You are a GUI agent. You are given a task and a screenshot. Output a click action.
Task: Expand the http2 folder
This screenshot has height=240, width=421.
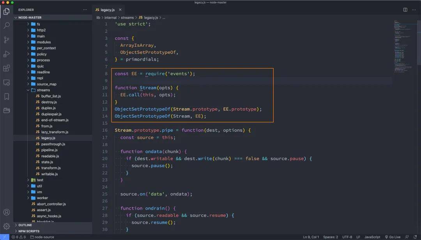(53, 30)
